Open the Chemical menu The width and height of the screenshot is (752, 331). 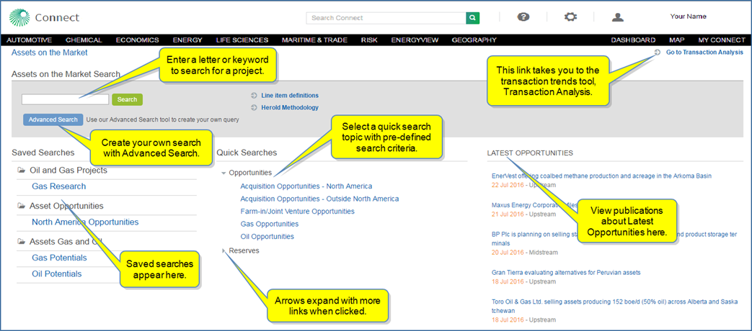(x=84, y=40)
